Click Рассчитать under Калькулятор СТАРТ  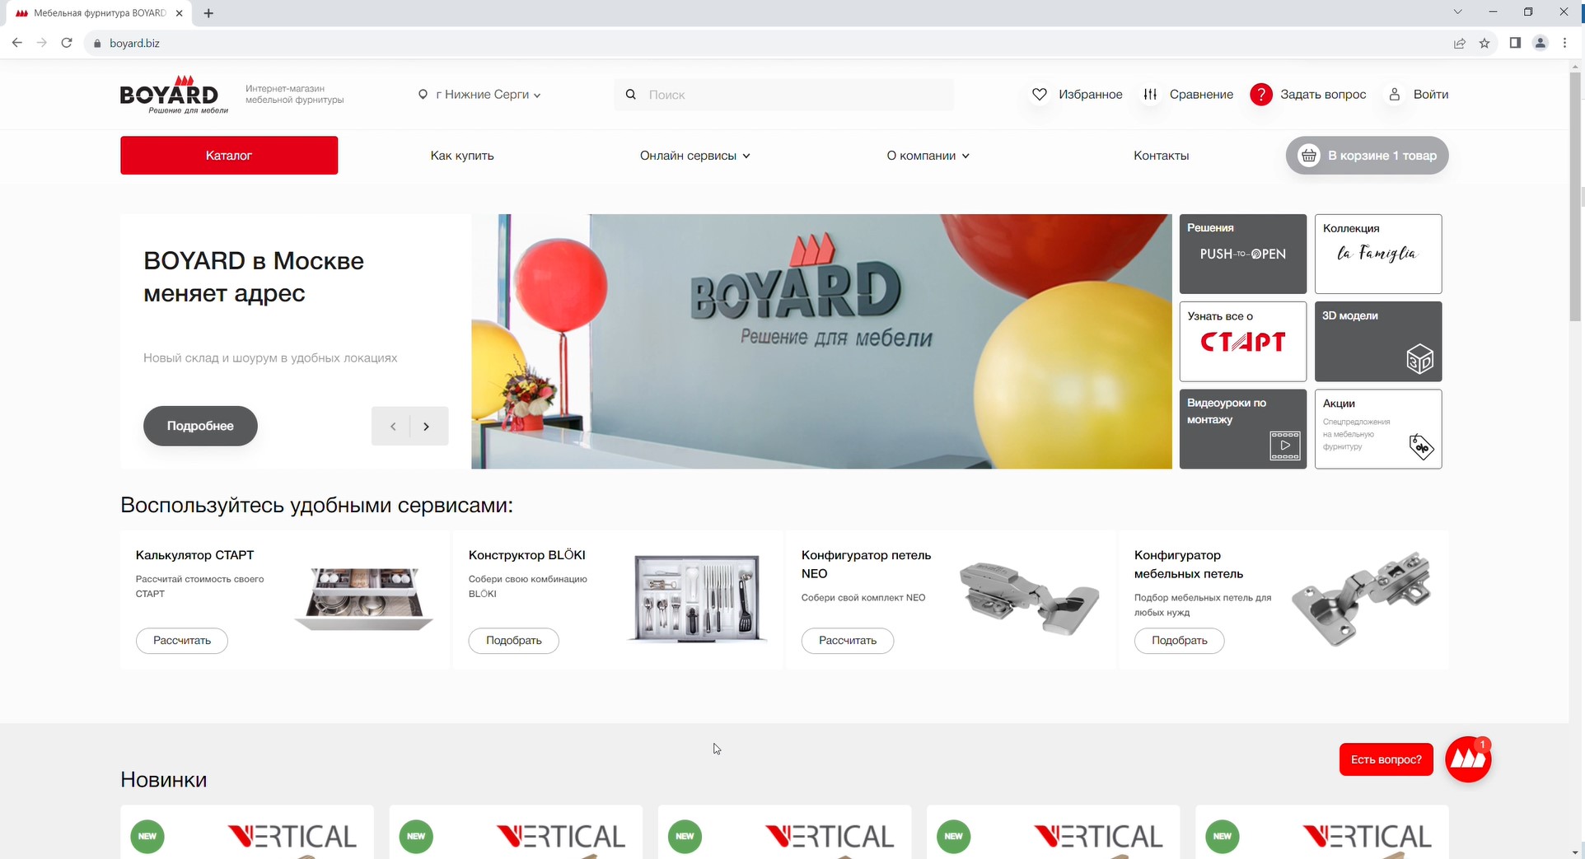(x=182, y=641)
